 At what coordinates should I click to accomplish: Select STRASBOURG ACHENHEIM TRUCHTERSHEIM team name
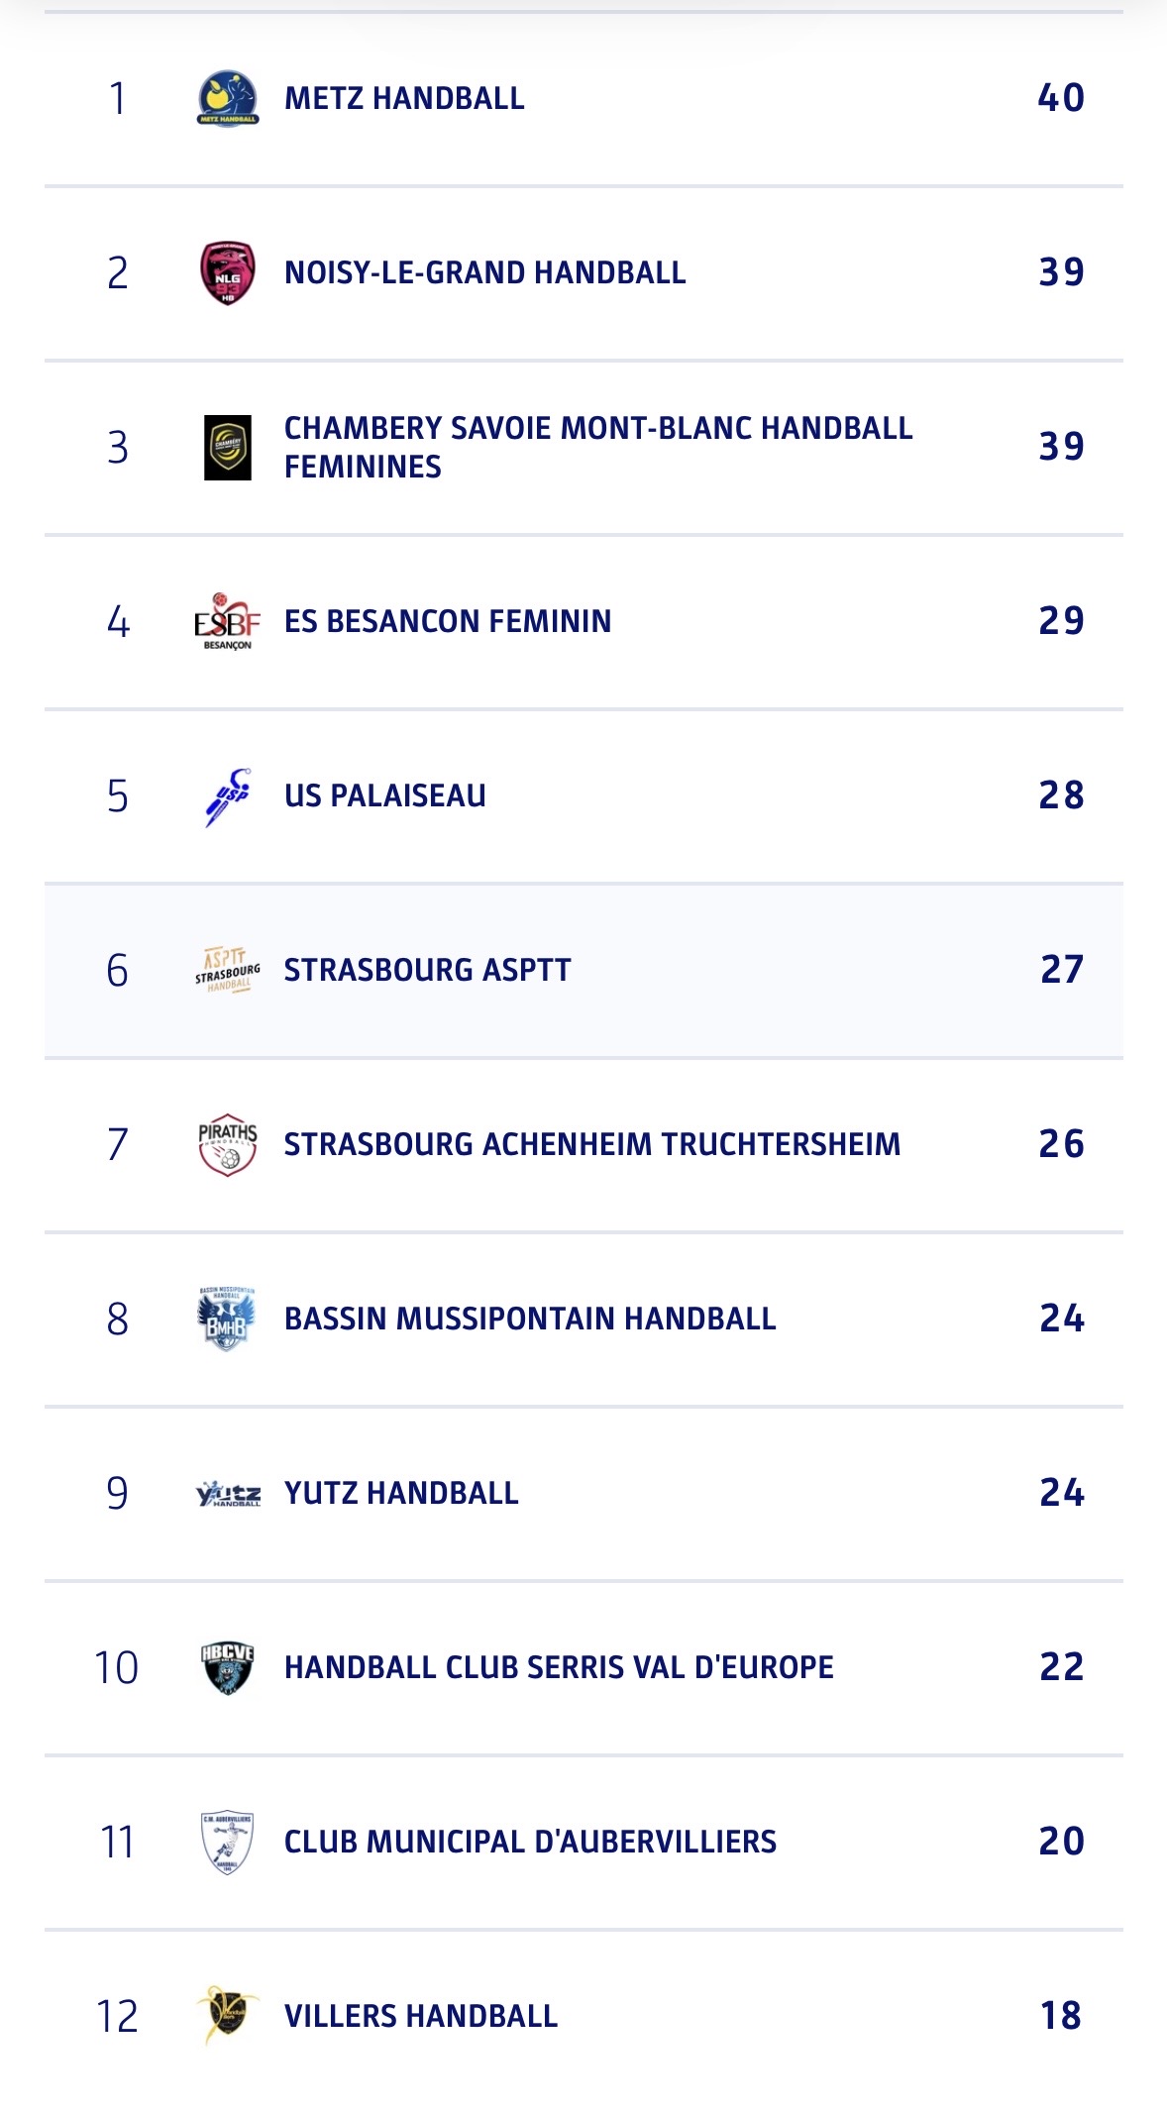tap(592, 1144)
